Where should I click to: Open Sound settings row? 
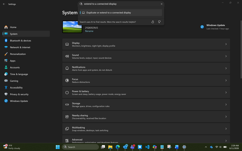tap(146, 56)
